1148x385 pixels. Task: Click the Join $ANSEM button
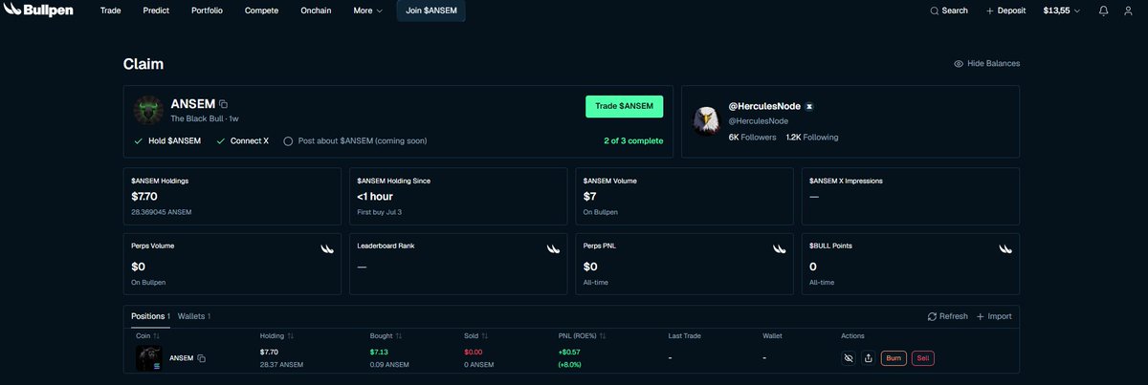pos(431,11)
